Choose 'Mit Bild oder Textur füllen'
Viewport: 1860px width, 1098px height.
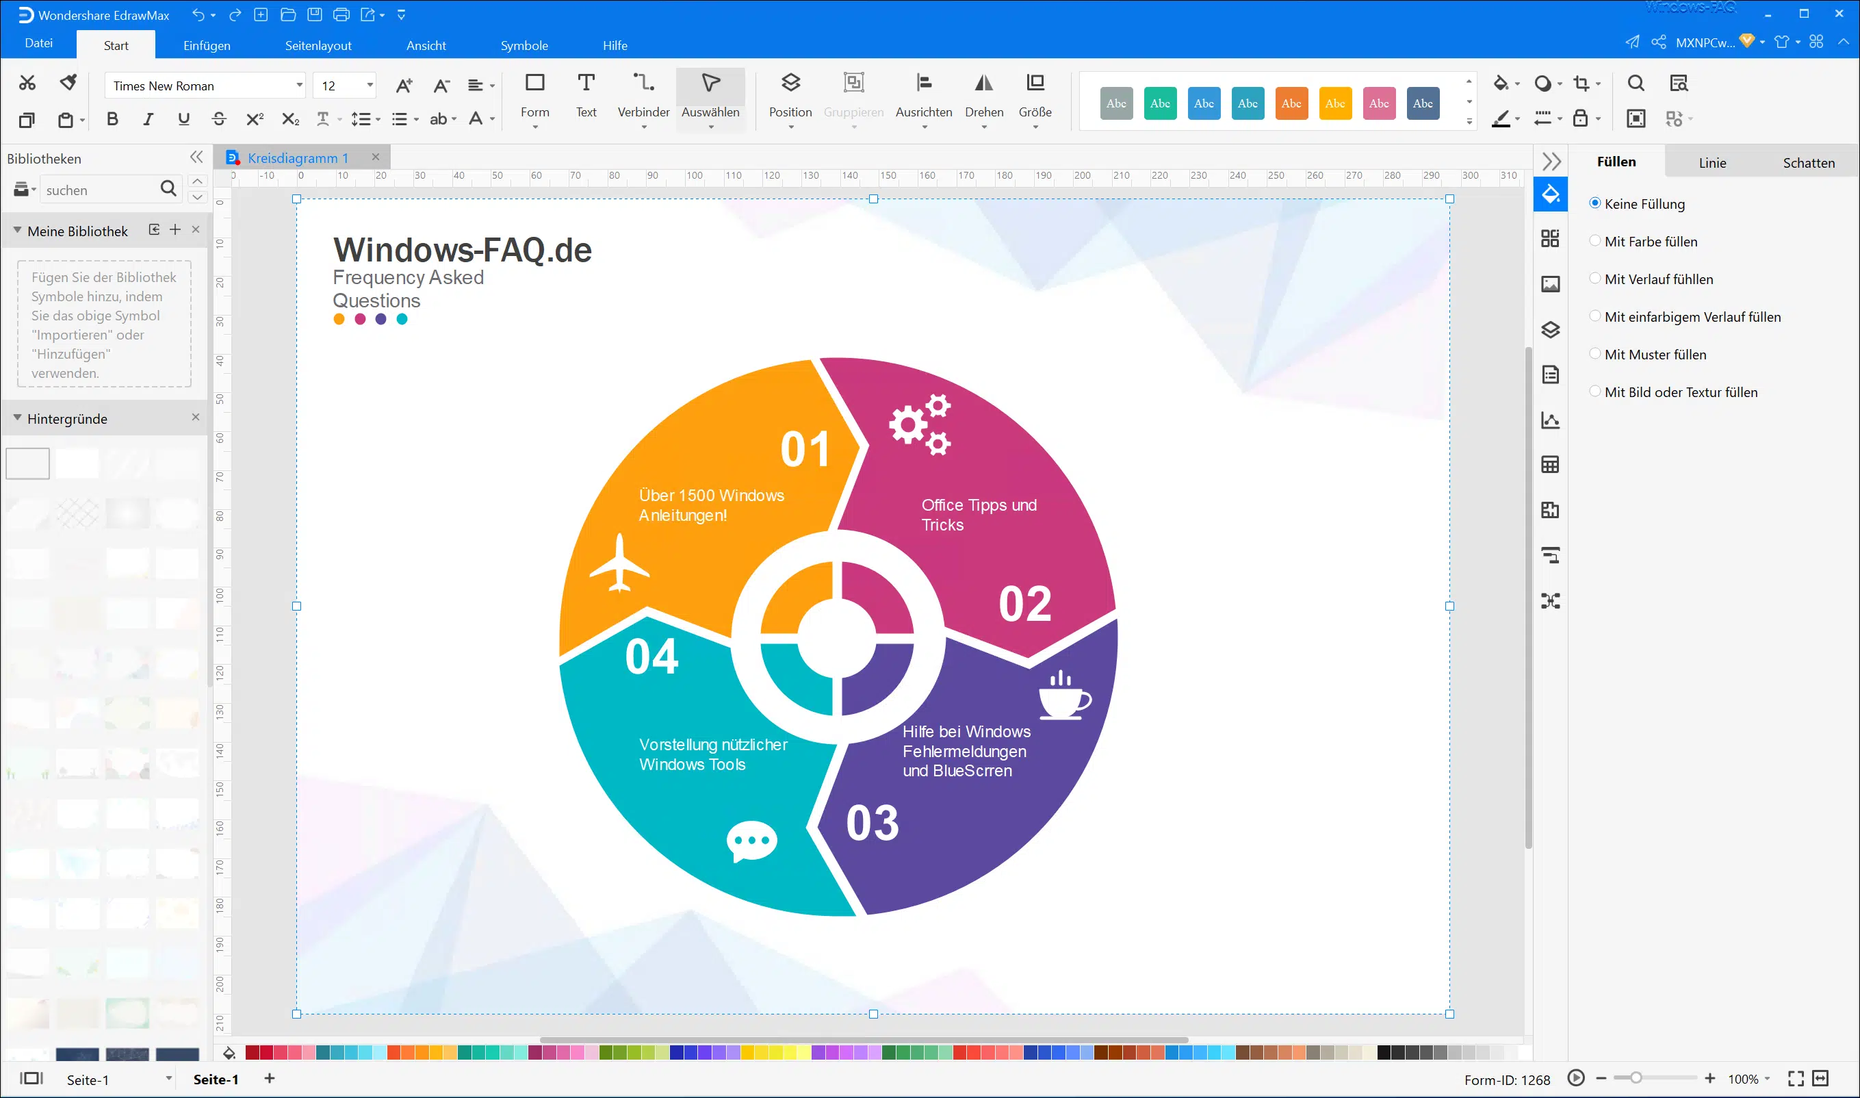pyautogui.click(x=1595, y=392)
